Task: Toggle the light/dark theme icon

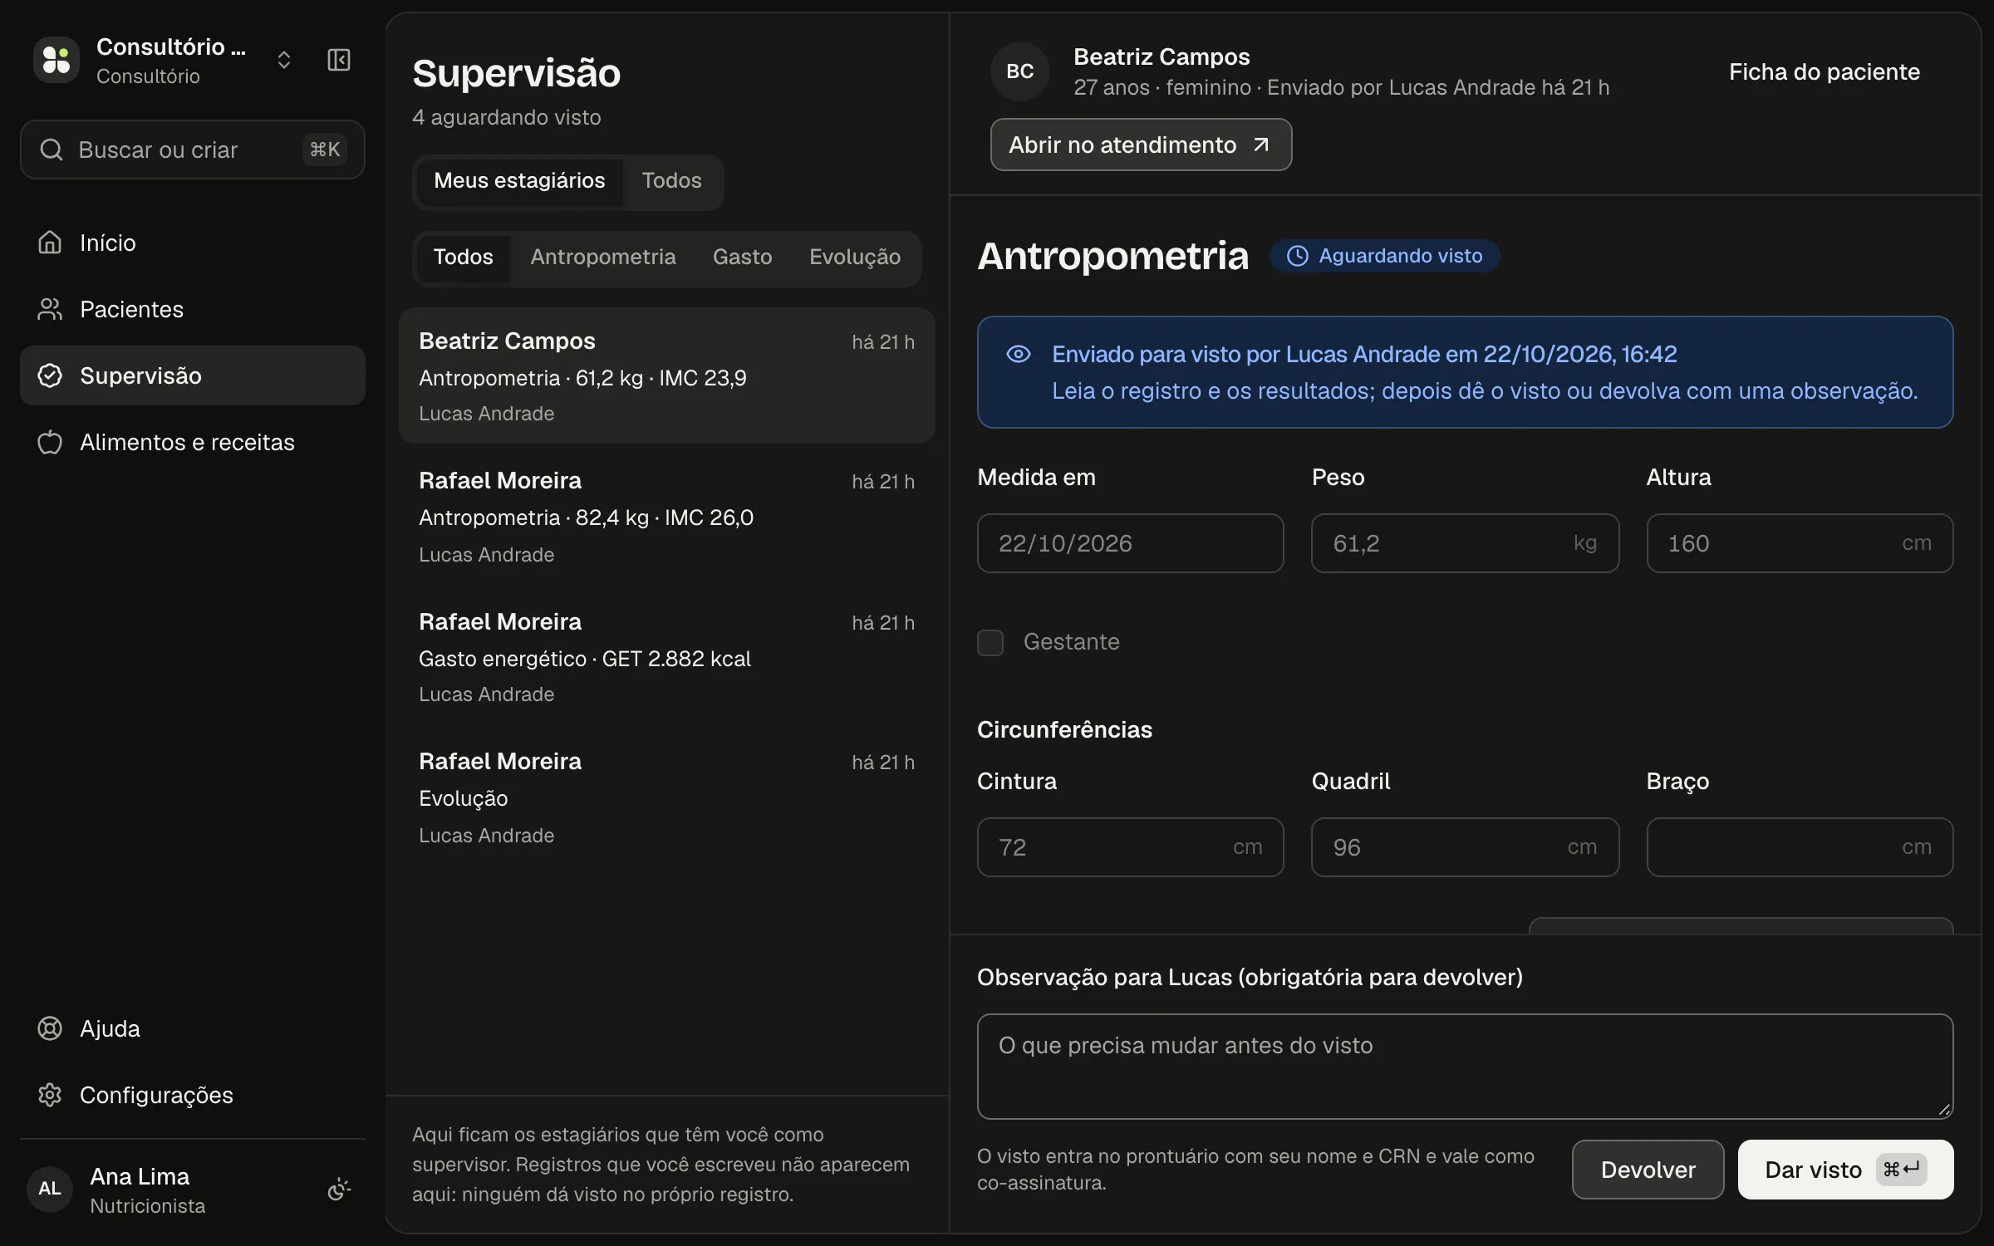Action: click(x=339, y=1190)
